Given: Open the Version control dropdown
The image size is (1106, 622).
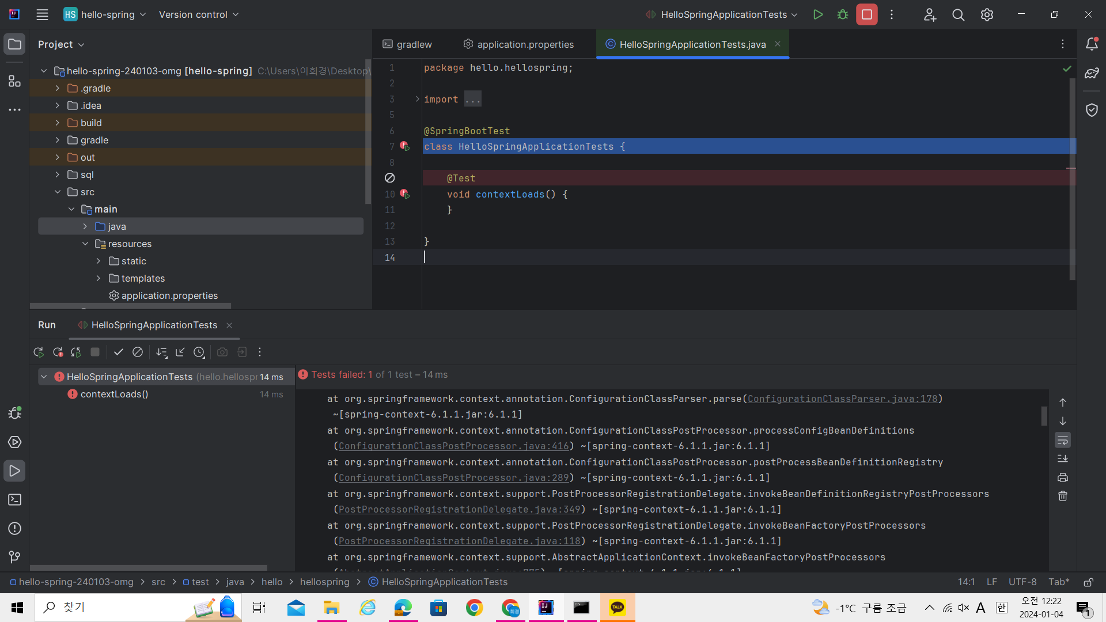Looking at the screenshot, I should tap(199, 14).
